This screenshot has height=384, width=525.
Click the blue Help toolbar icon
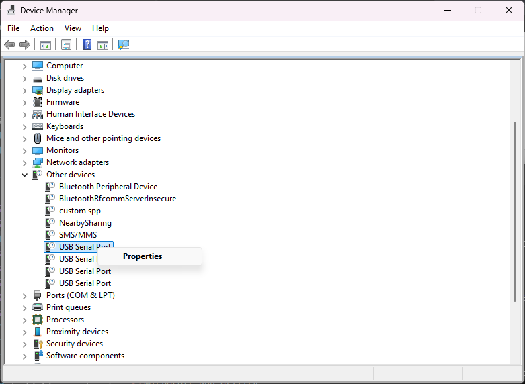(x=87, y=44)
